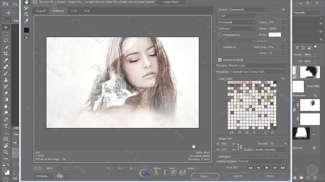Go to previous animation frame

click(258, 168)
